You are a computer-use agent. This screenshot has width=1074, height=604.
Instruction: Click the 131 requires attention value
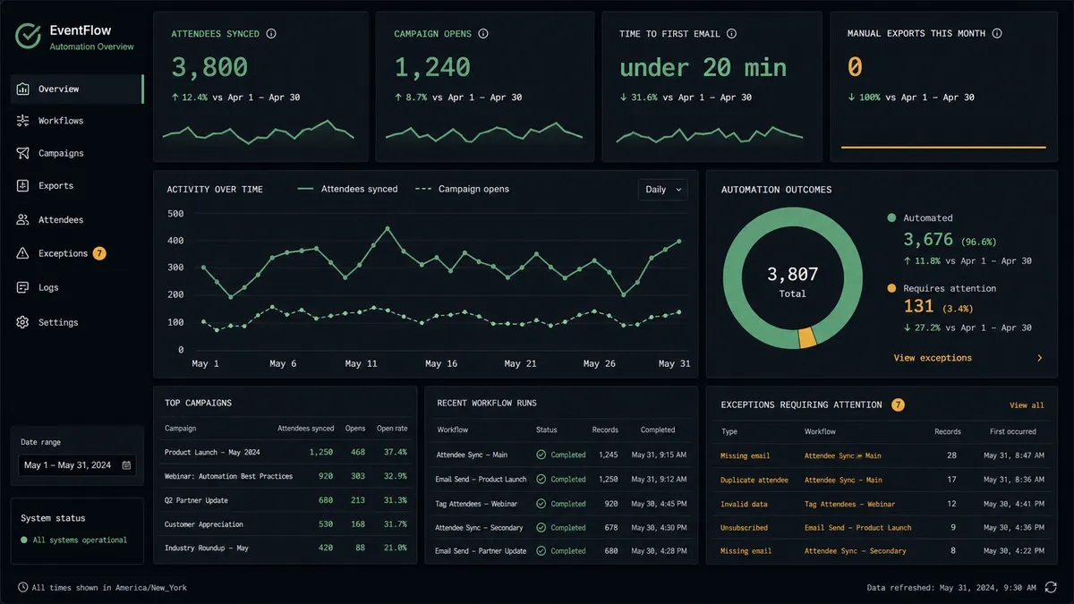(918, 306)
